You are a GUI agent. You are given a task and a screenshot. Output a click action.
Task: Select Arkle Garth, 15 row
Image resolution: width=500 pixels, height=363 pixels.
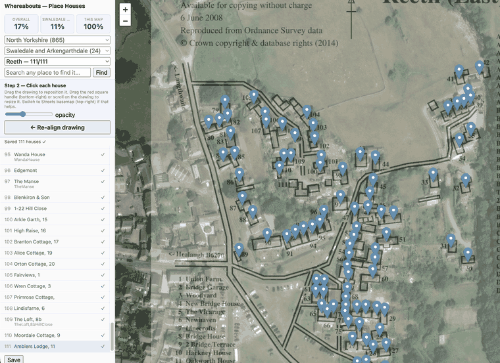[55, 219]
